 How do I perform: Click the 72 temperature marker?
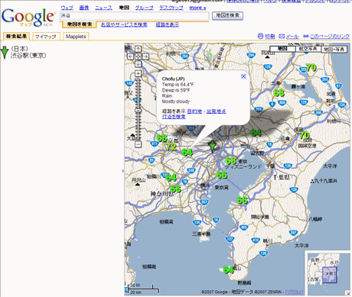pyautogui.click(x=171, y=147)
